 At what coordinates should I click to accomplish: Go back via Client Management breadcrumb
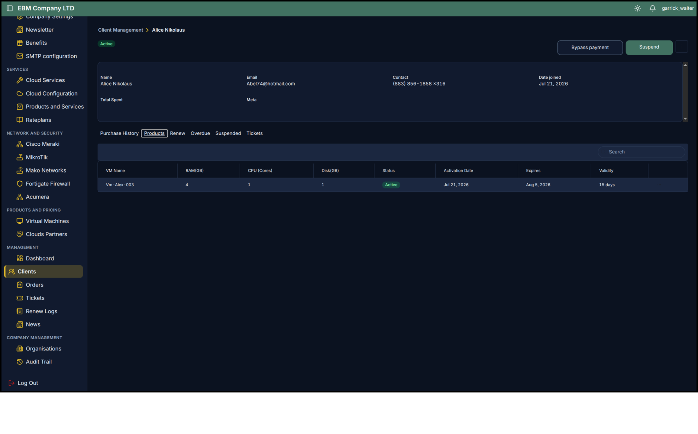[x=120, y=30]
